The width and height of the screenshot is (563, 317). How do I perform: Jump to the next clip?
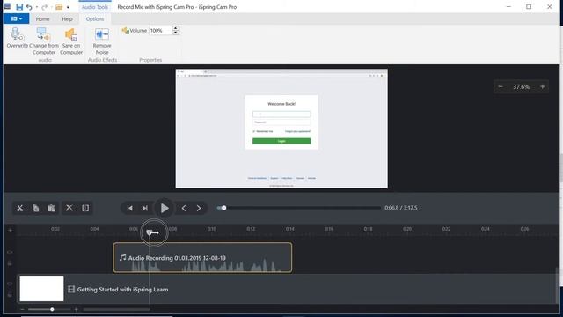tap(144, 208)
